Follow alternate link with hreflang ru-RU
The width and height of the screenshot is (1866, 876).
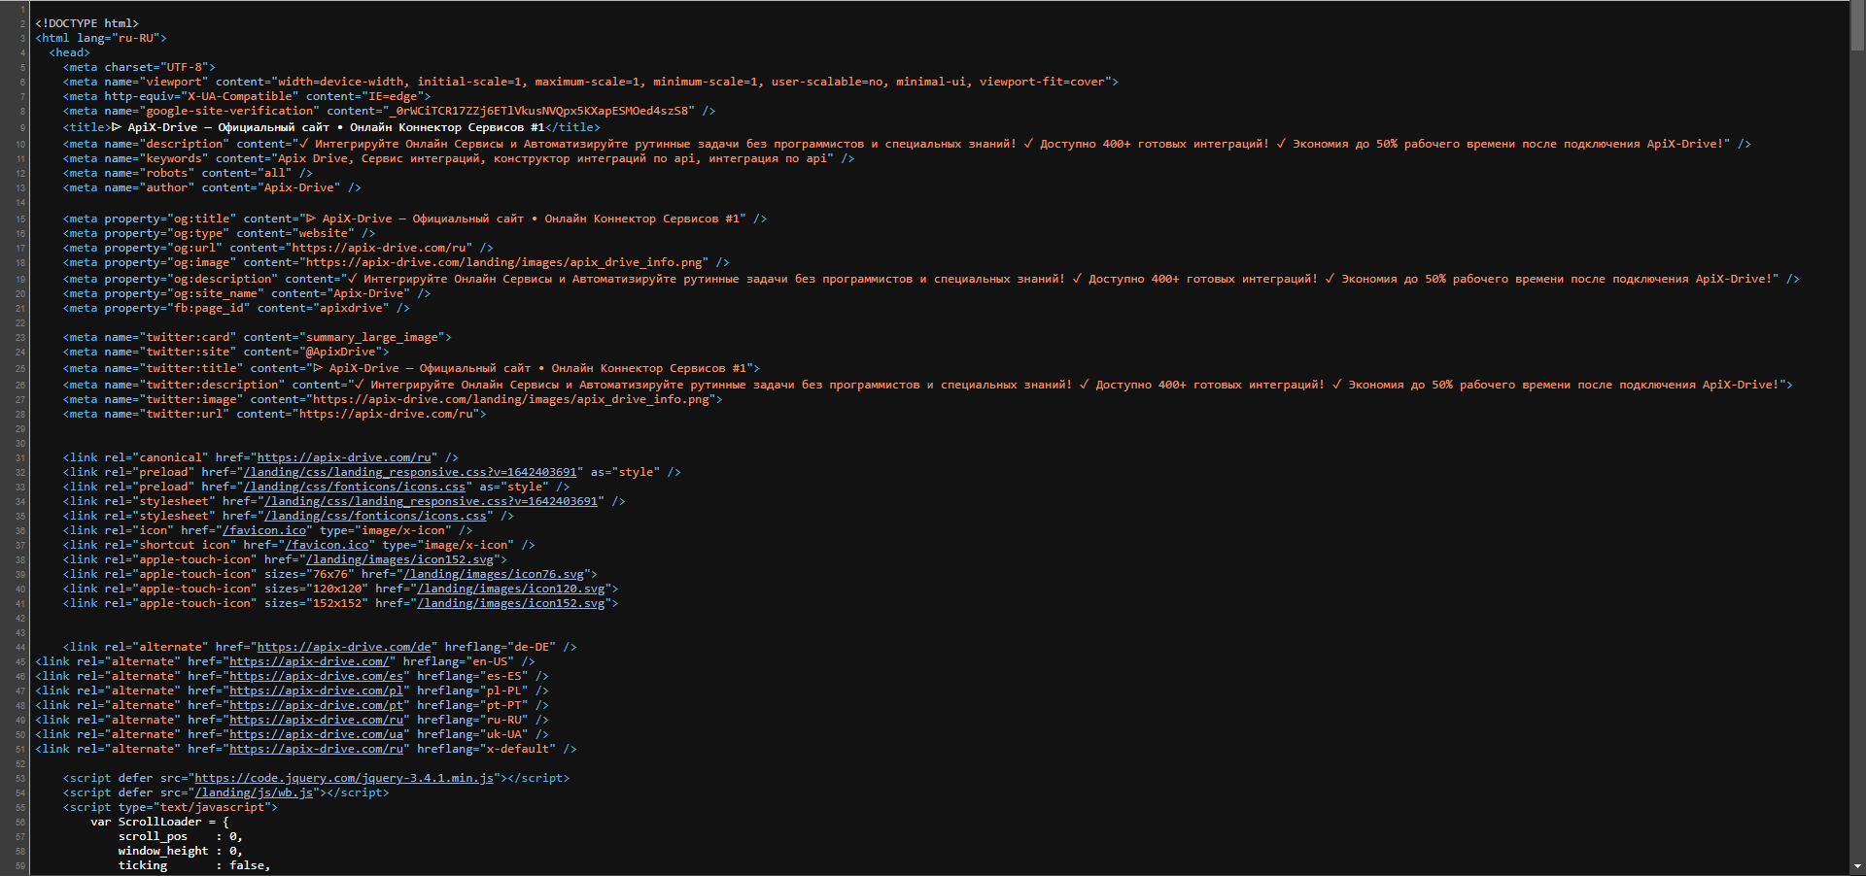coord(316,720)
